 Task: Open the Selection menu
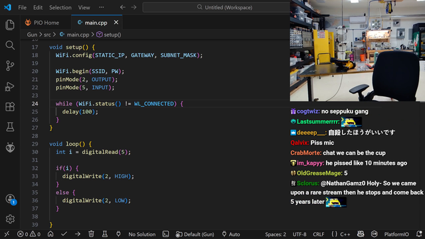pyautogui.click(x=60, y=7)
